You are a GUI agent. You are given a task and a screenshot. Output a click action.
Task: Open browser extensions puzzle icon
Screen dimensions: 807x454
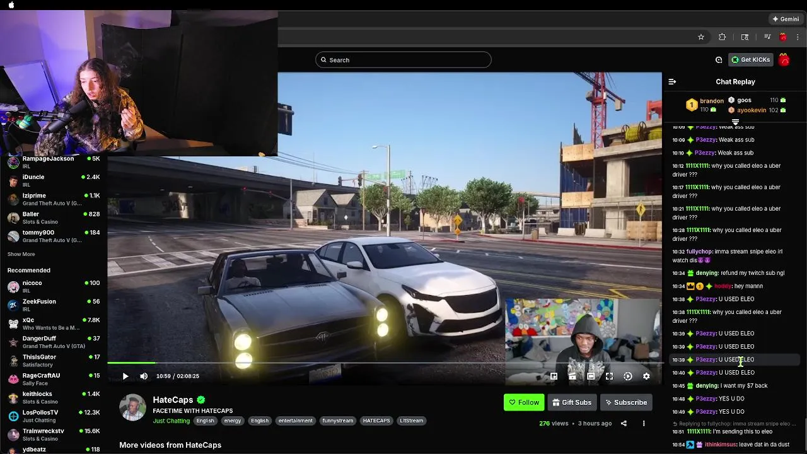[723, 37]
